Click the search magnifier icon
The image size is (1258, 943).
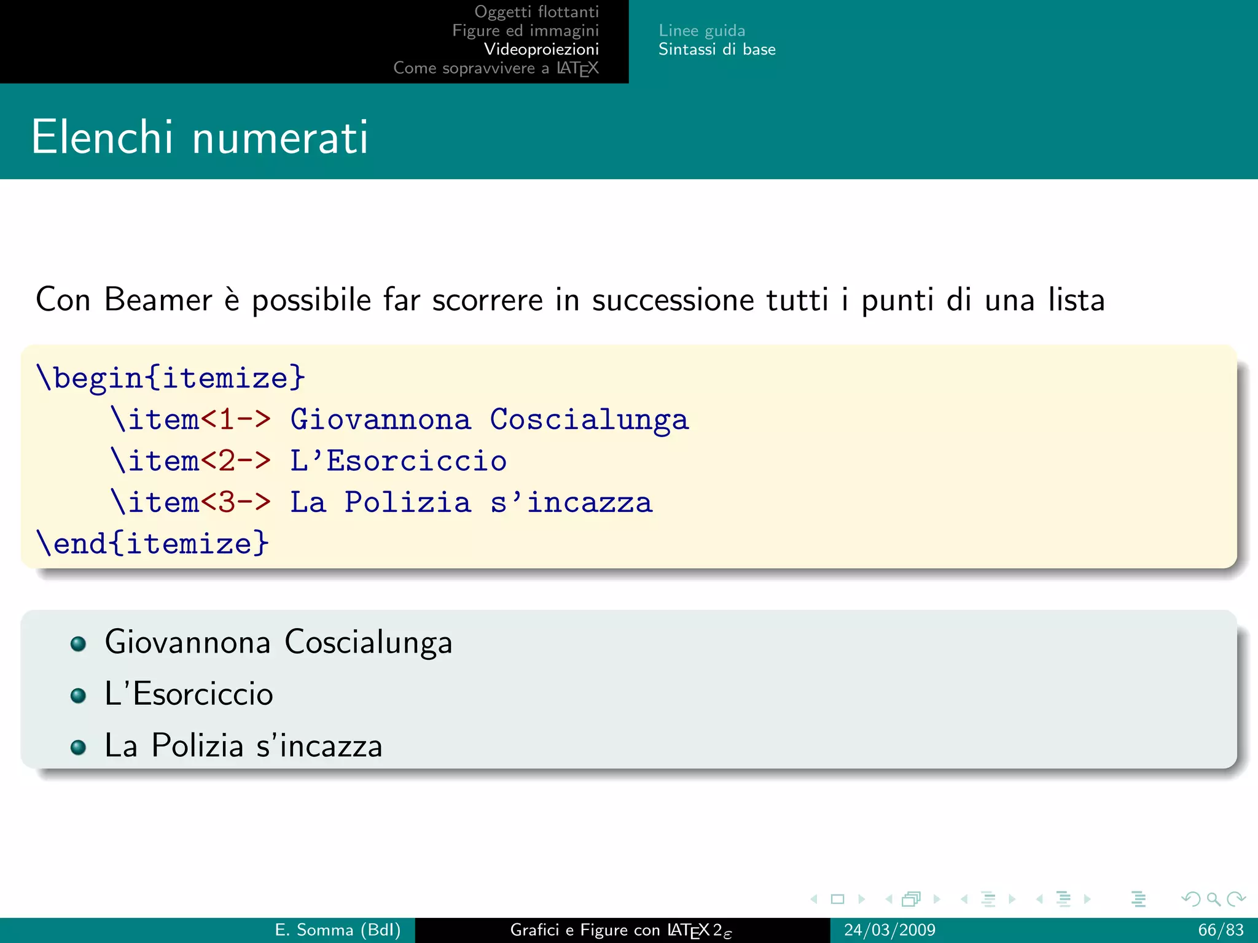click(x=1213, y=900)
